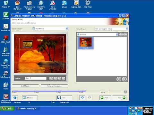Click the blue disc capacity bar

click(49, 91)
